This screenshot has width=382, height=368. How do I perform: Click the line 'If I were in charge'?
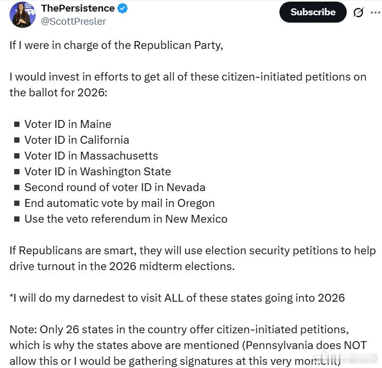pyautogui.click(x=116, y=45)
